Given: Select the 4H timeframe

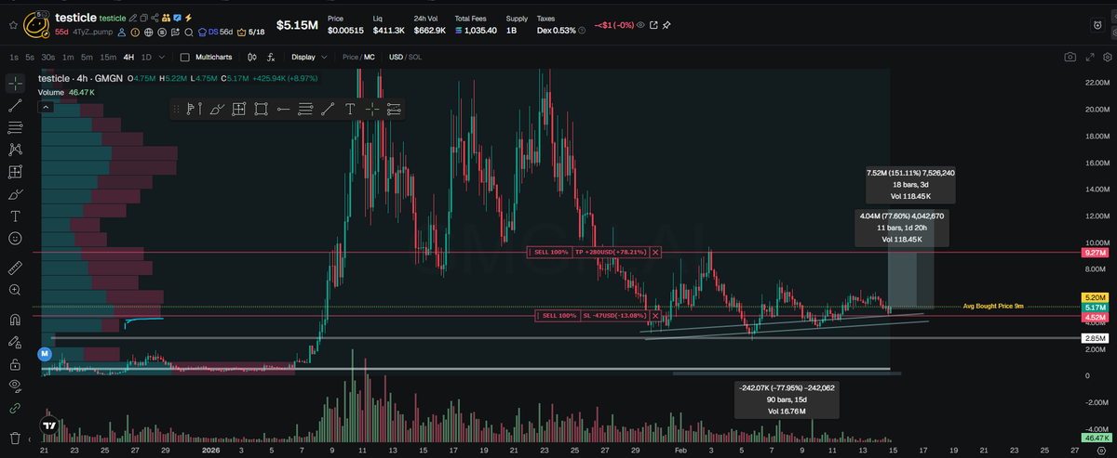Looking at the screenshot, I should pyautogui.click(x=128, y=57).
